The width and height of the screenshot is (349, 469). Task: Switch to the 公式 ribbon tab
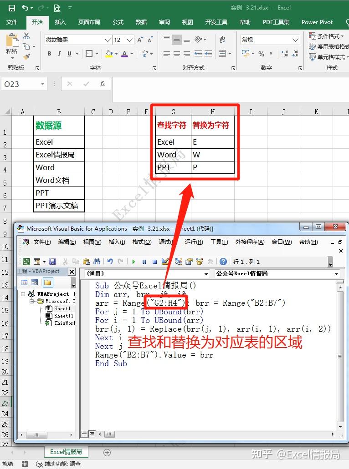coord(118,22)
